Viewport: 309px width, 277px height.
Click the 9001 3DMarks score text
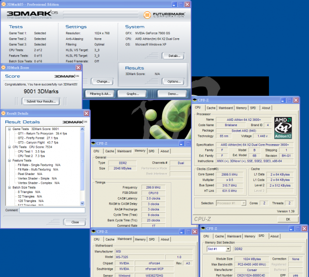[x=41, y=91]
